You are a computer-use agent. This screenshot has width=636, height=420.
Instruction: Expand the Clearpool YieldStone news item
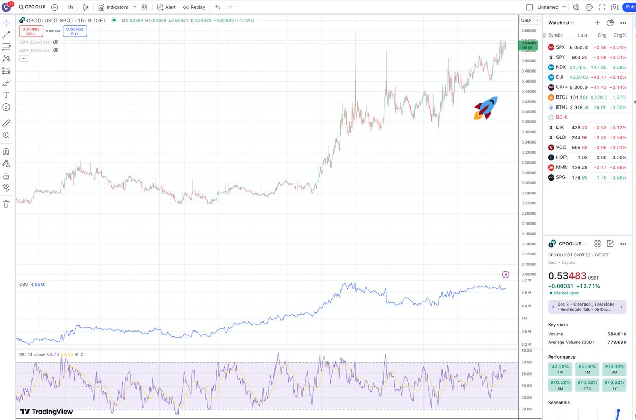pos(588,307)
